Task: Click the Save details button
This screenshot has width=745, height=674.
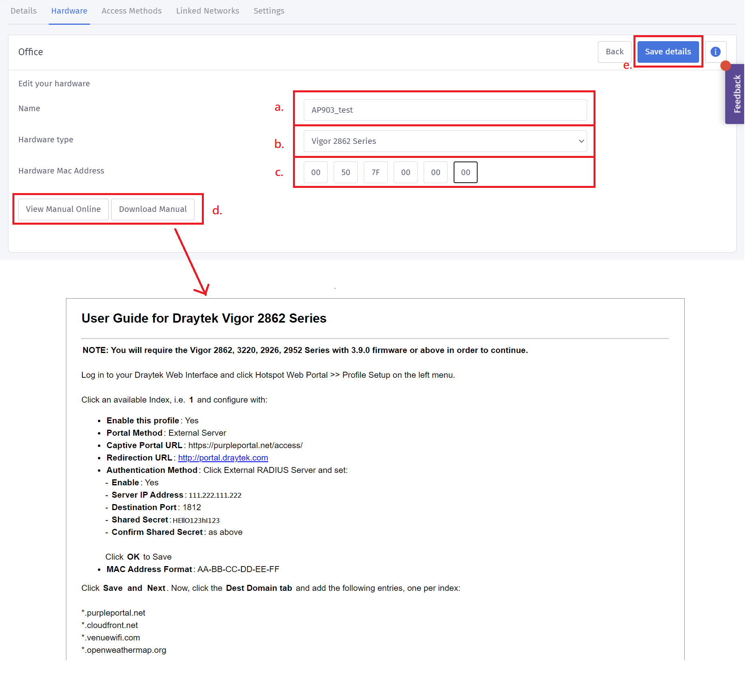Action: tap(668, 52)
